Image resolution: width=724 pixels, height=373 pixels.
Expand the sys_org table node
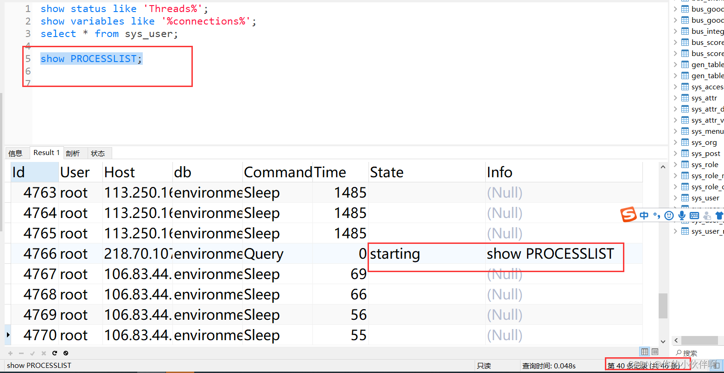675,143
